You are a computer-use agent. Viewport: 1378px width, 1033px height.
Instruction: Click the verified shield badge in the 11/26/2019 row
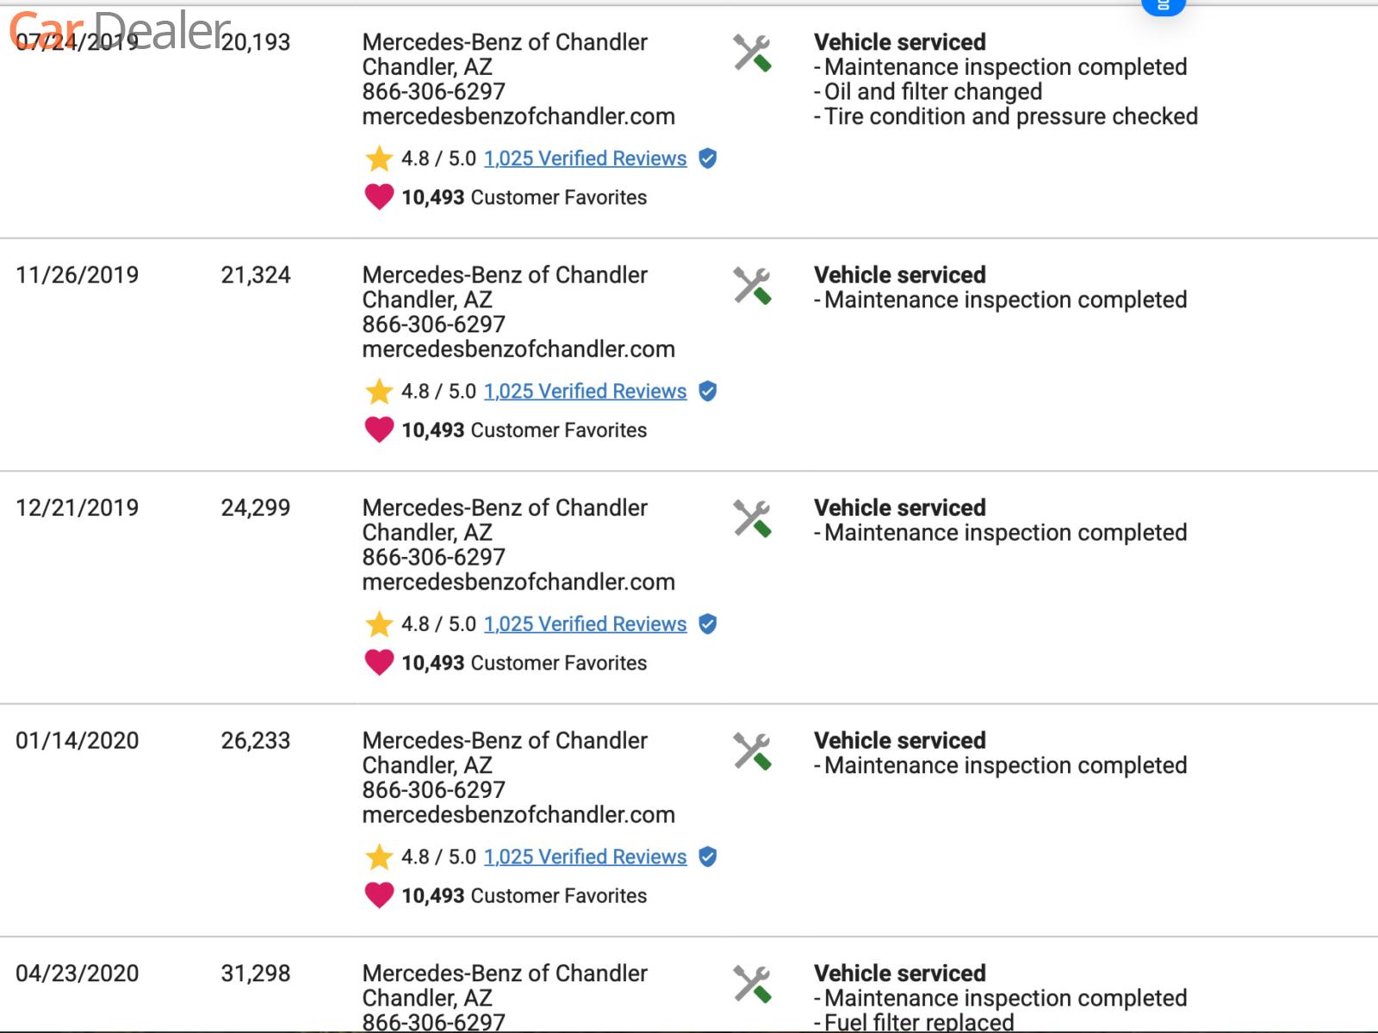[x=708, y=392]
